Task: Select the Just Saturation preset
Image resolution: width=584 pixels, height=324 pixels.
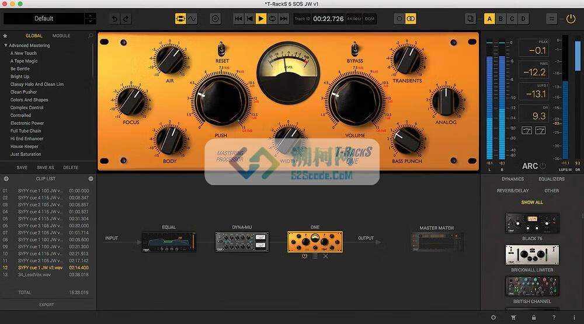Action: (26, 154)
